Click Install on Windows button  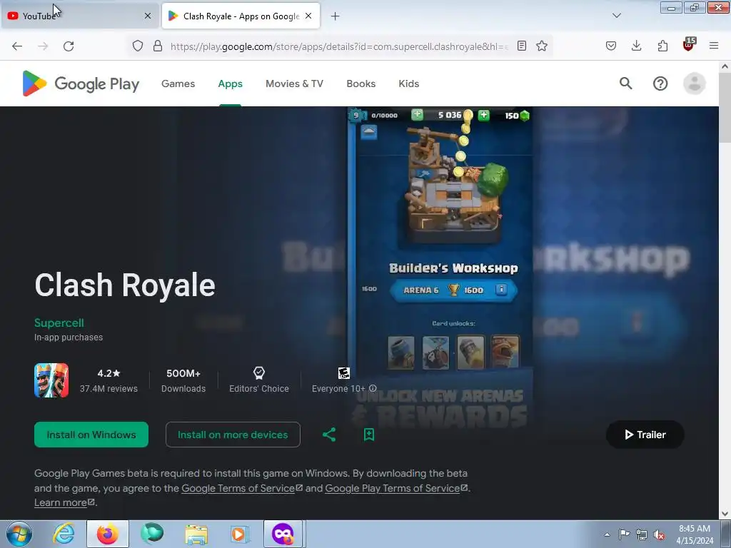(x=91, y=435)
